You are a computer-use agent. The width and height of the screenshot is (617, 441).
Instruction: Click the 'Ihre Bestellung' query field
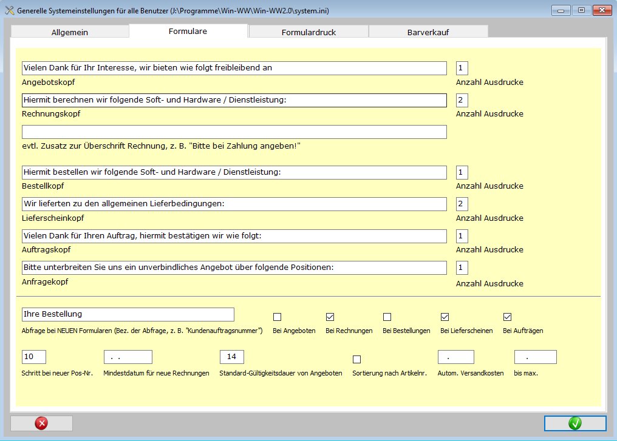click(128, 314)
